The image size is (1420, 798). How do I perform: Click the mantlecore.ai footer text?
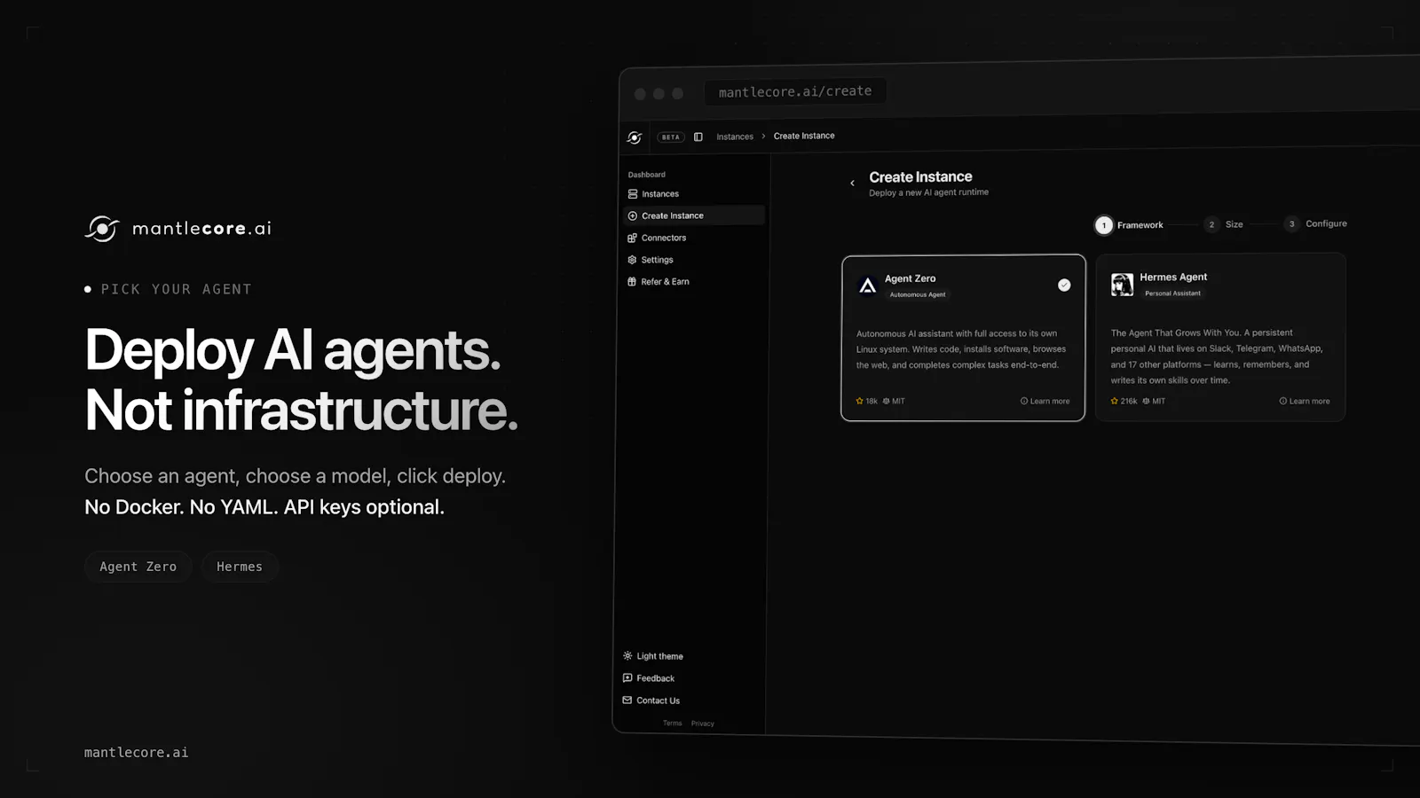(136, 752)
